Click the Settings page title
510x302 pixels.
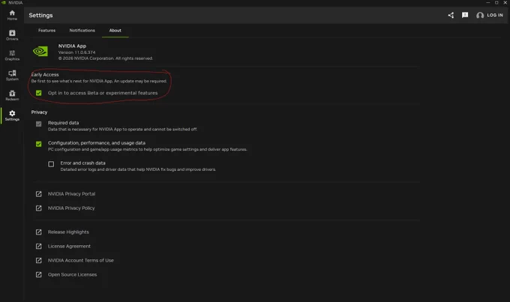(40, 15)
